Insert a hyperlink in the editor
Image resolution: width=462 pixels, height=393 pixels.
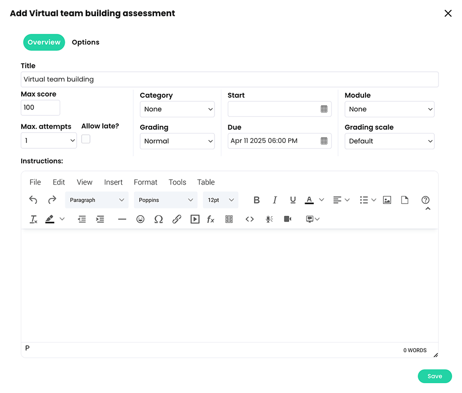[x=177, y=219]
